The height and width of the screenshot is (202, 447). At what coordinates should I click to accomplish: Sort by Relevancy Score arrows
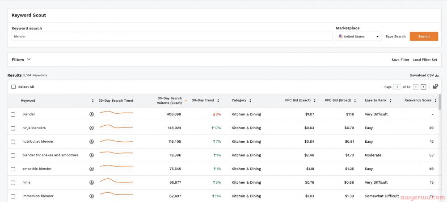(x=435, y=101)
